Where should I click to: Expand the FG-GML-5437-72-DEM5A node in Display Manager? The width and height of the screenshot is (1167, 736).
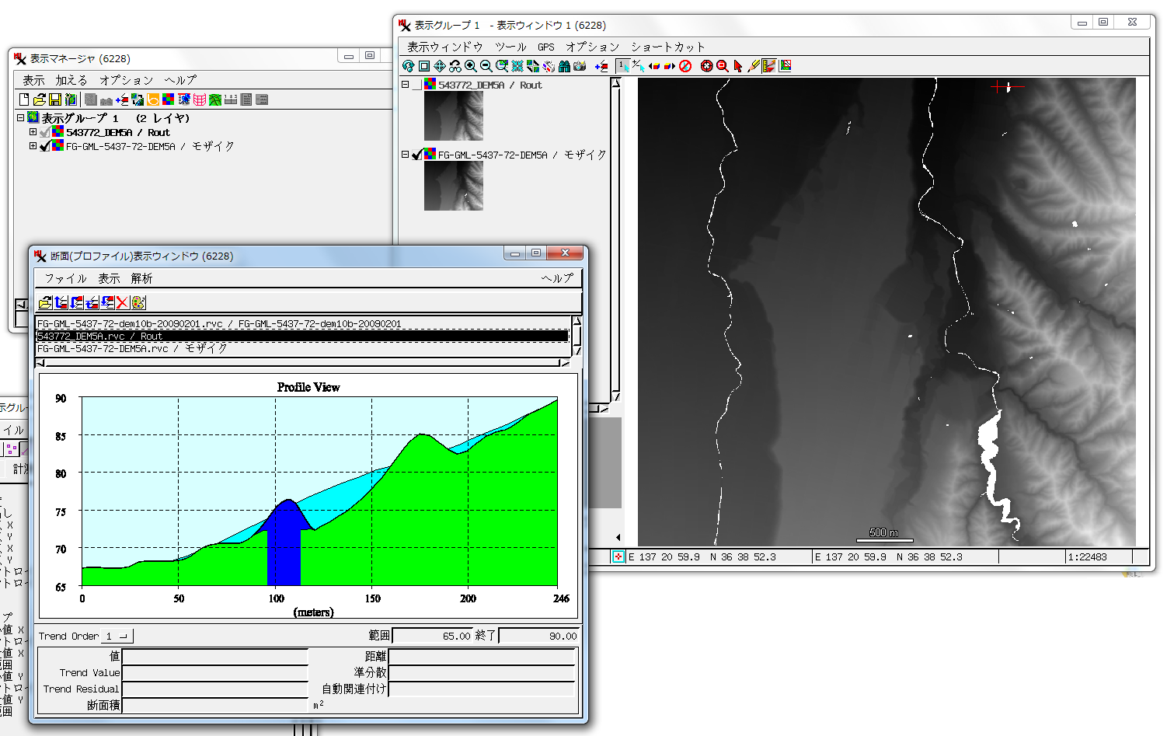(33, 145)
